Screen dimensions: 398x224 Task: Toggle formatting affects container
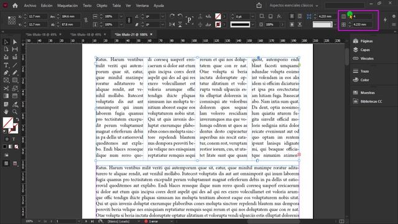[x=7, y=139]
